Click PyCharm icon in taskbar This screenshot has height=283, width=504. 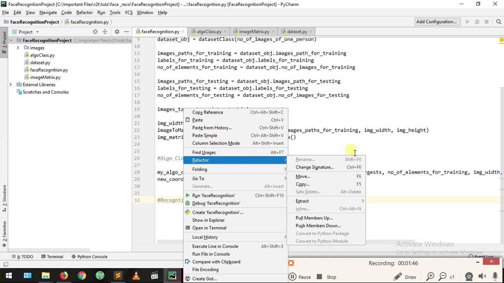[172, 276]
